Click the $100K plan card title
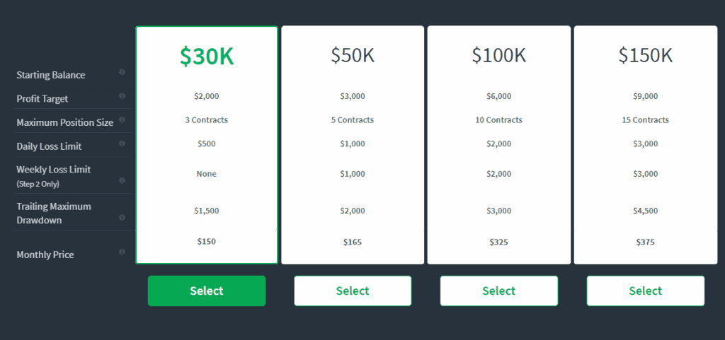 498,55
